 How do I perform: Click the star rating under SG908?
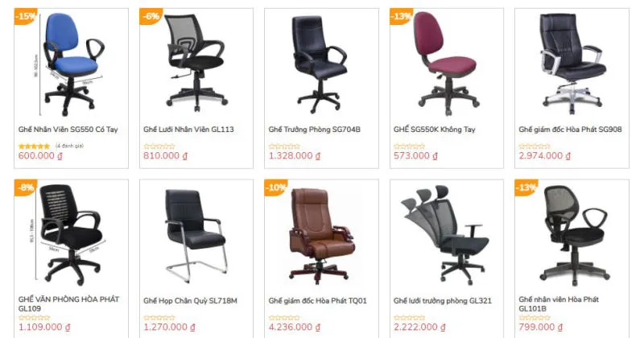point(535,146)
